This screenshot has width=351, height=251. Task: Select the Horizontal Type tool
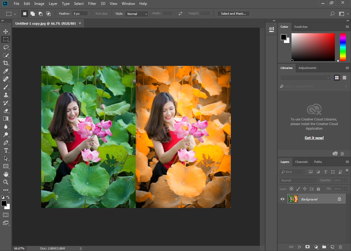click(x=6, y=150)
